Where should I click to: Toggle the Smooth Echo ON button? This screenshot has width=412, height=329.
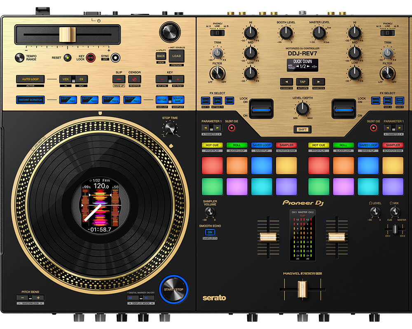tap(210, 232)
